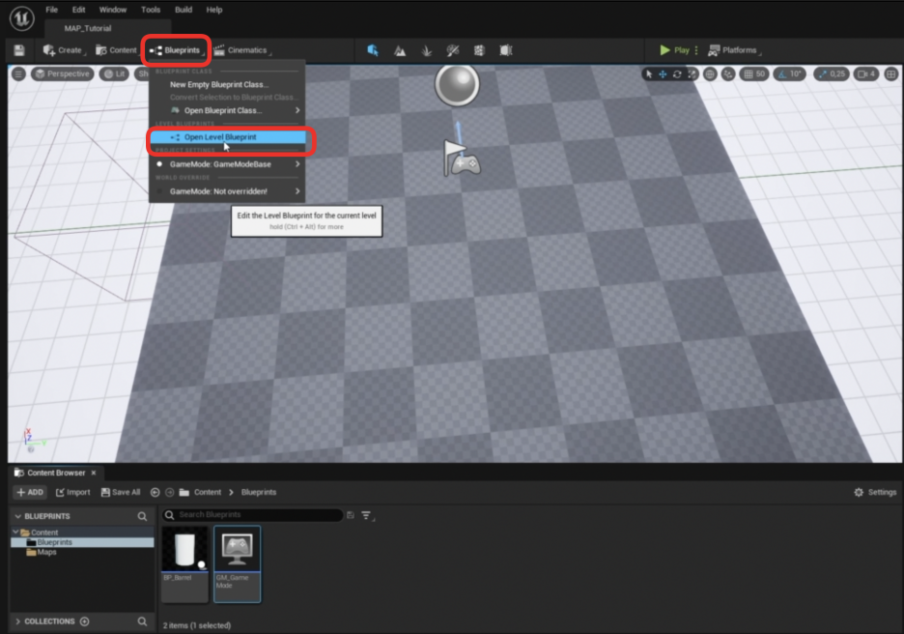Open the asset filters dropdown
The width and height of the screenshot is (904, 634).
click(367, 515)
